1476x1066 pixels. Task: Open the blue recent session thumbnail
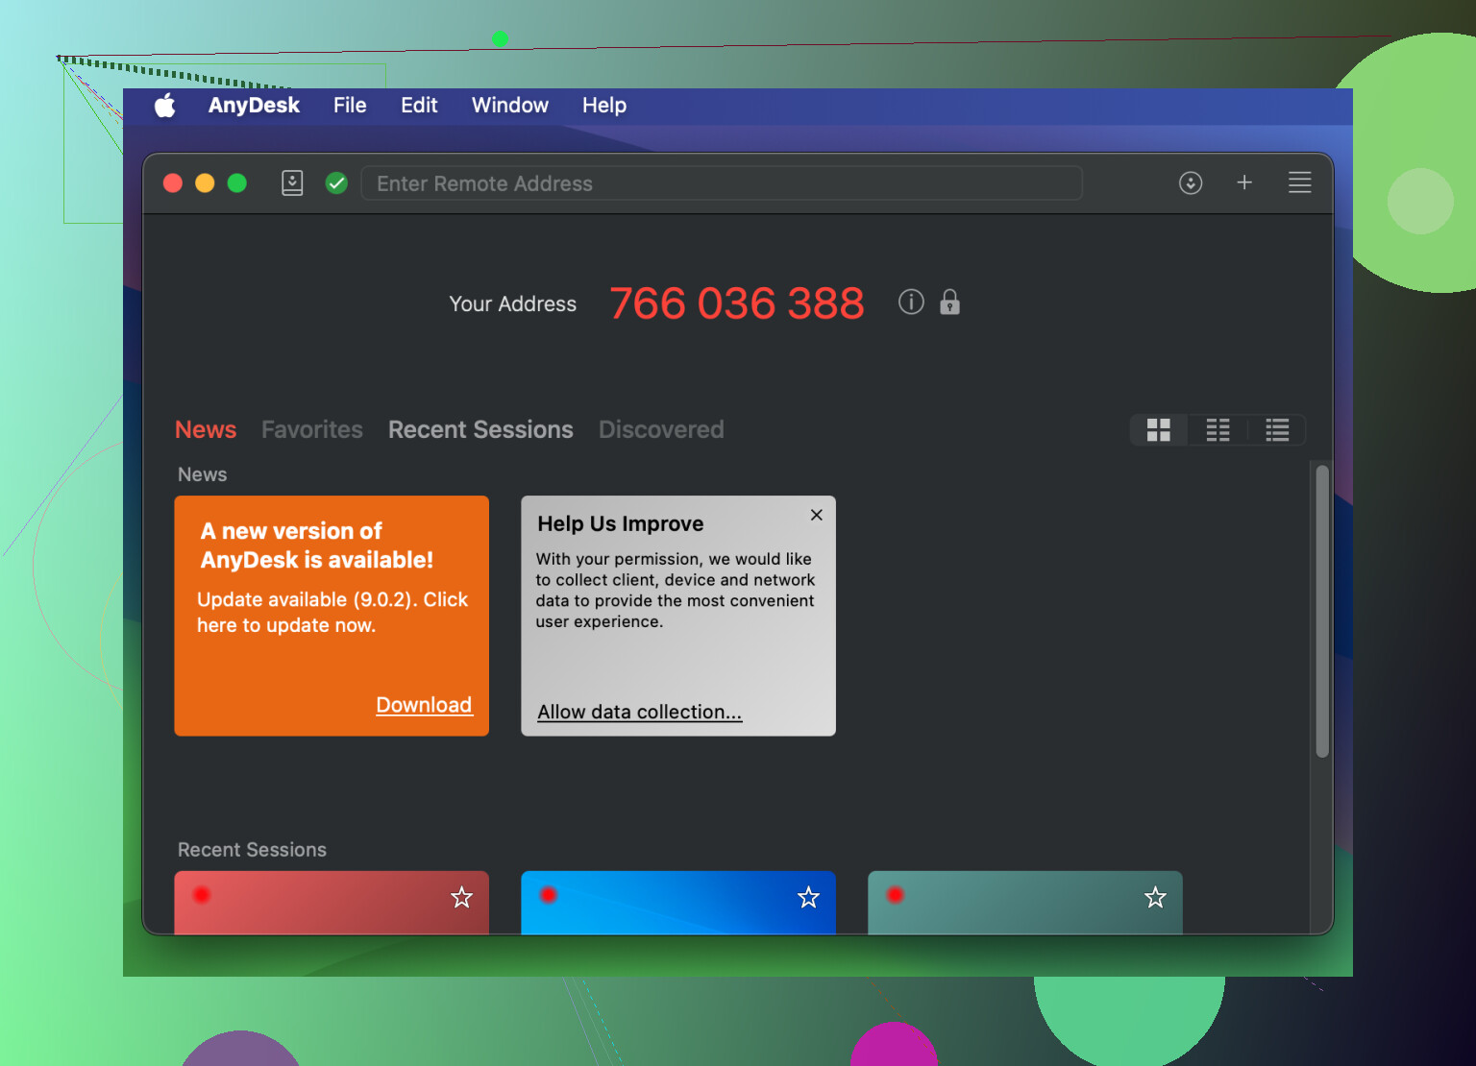tap(678, 903)
